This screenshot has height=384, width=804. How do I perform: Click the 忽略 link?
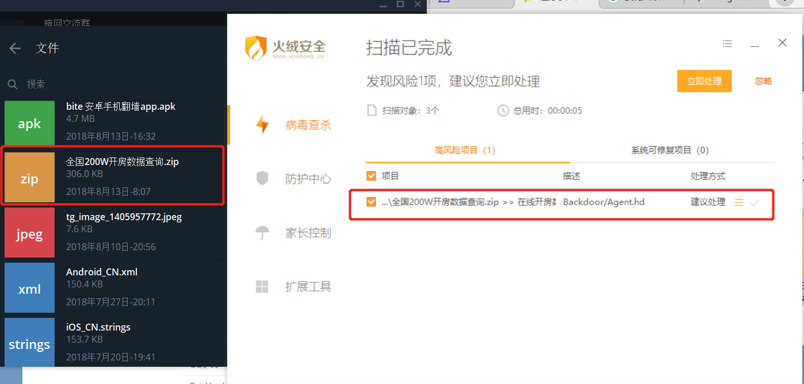click(763, 81)
